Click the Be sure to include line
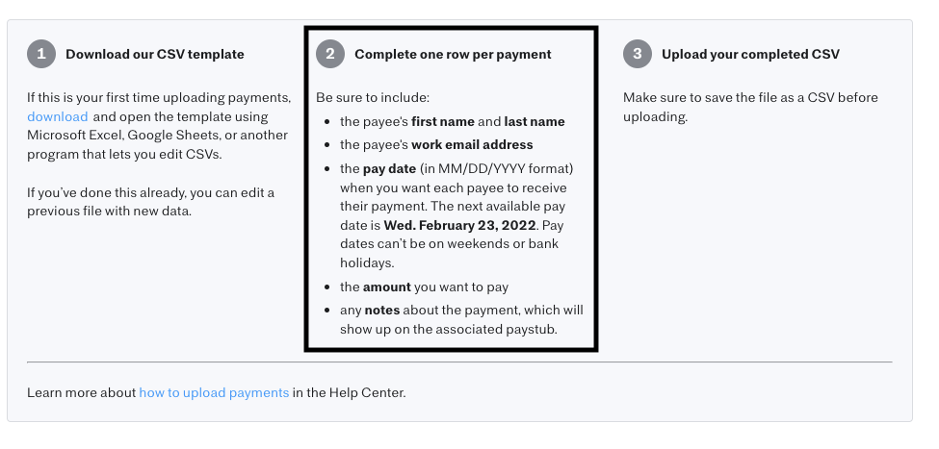 pyautogui.click(x=373, y=97)
